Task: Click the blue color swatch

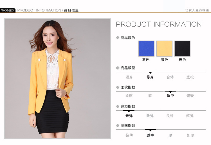Action: (146, 48)
